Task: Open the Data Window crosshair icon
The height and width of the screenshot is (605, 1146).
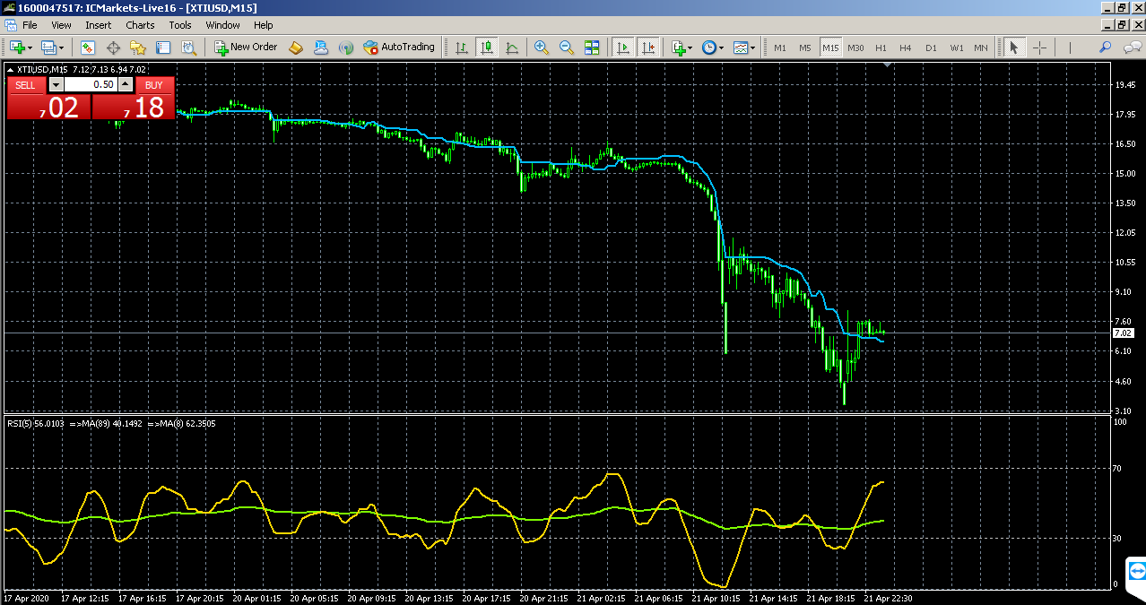Action: 113,48
